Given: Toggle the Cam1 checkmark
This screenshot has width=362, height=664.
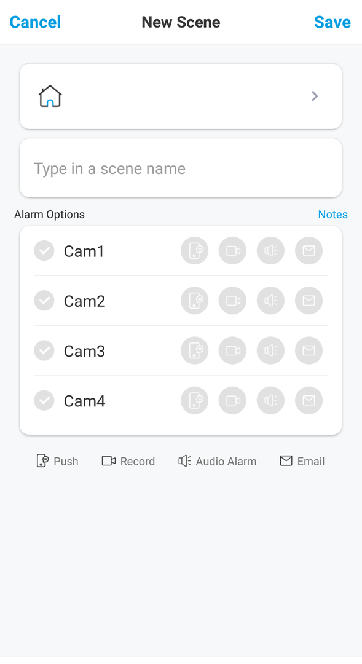Looking at the screenshot, I should [44, 251].
